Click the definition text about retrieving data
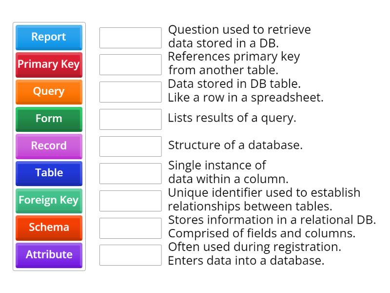 pos(239,36)
